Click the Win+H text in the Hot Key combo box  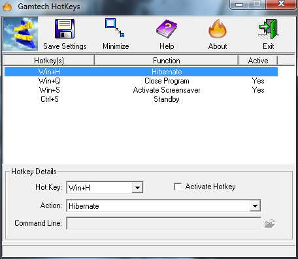(79, 188)
